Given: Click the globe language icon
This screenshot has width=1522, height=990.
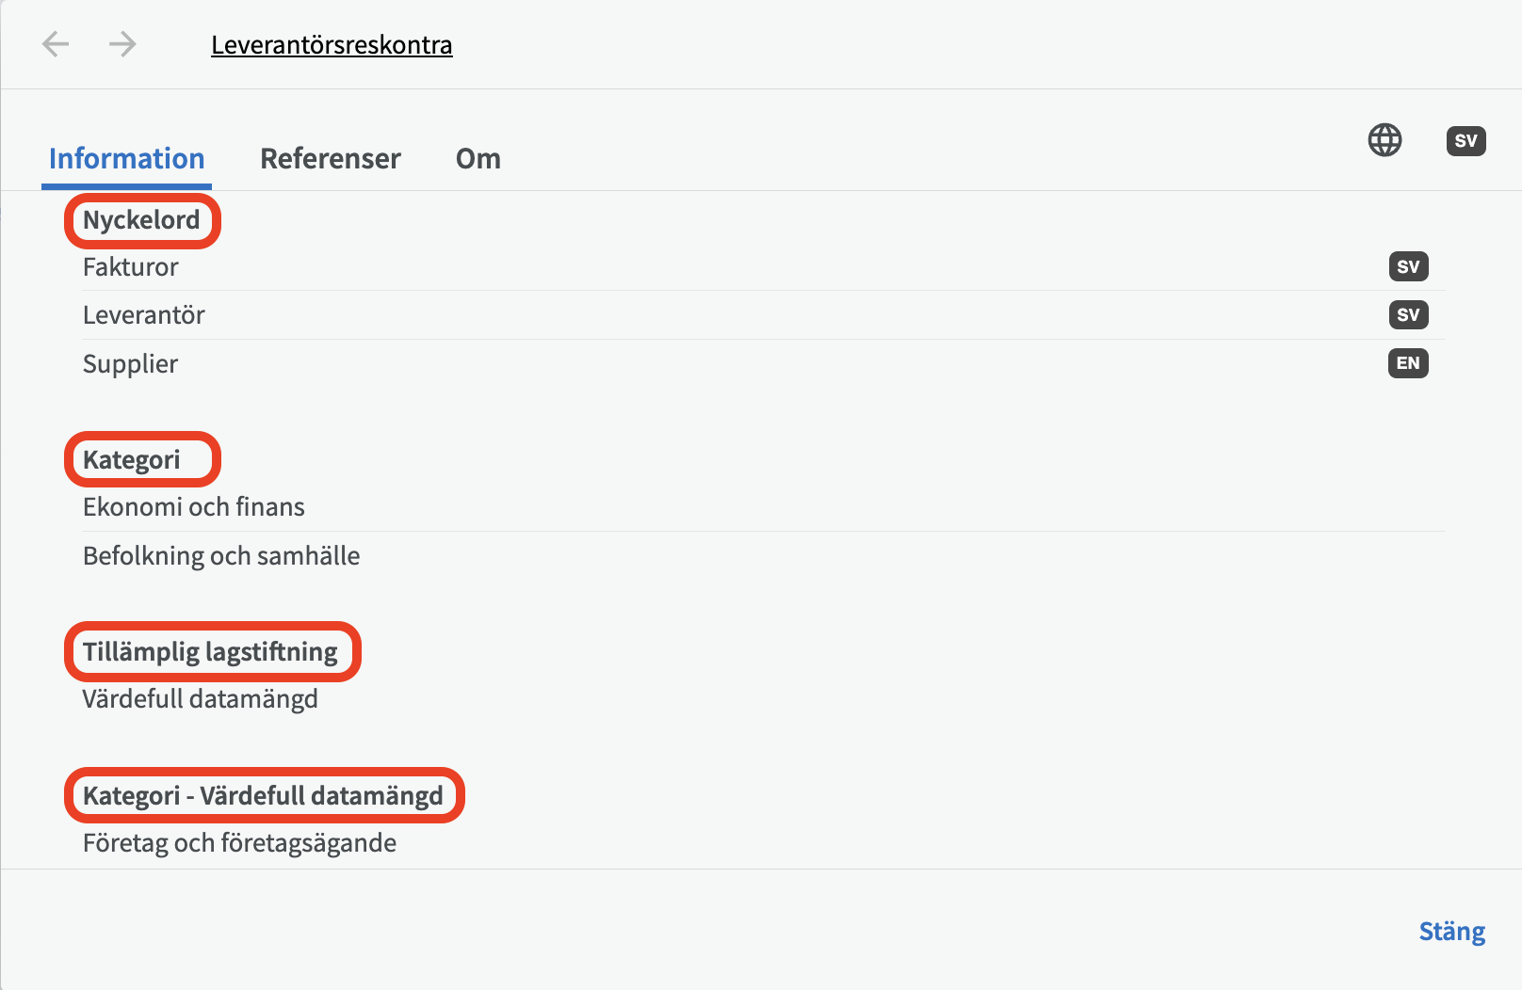Looking at the screenshot, I should pyautogui.click(x=1384, y=140).
